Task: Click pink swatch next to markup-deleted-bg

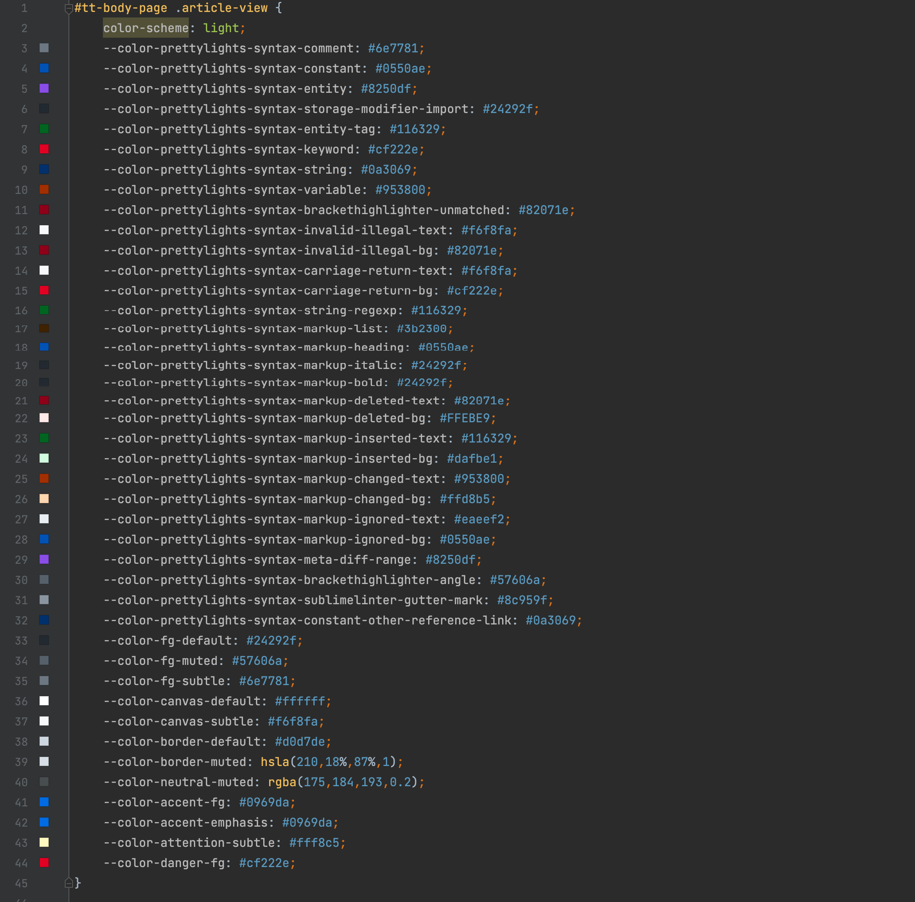Action: coord(44,418)
